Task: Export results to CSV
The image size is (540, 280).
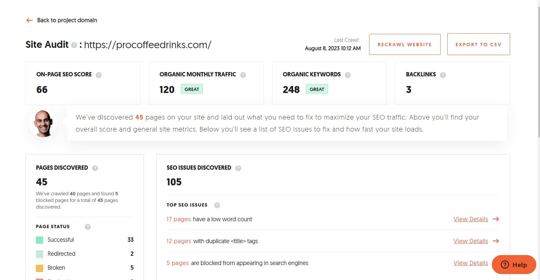Action: click(479, 44)
